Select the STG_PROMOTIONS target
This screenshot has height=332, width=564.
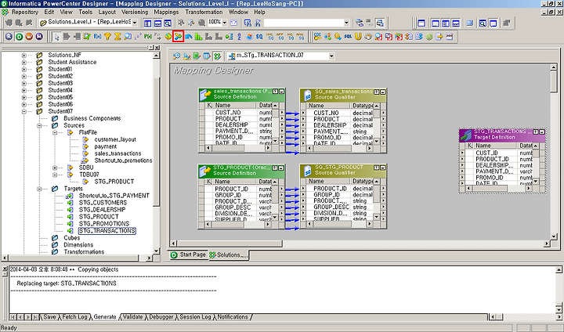[104, 224]
